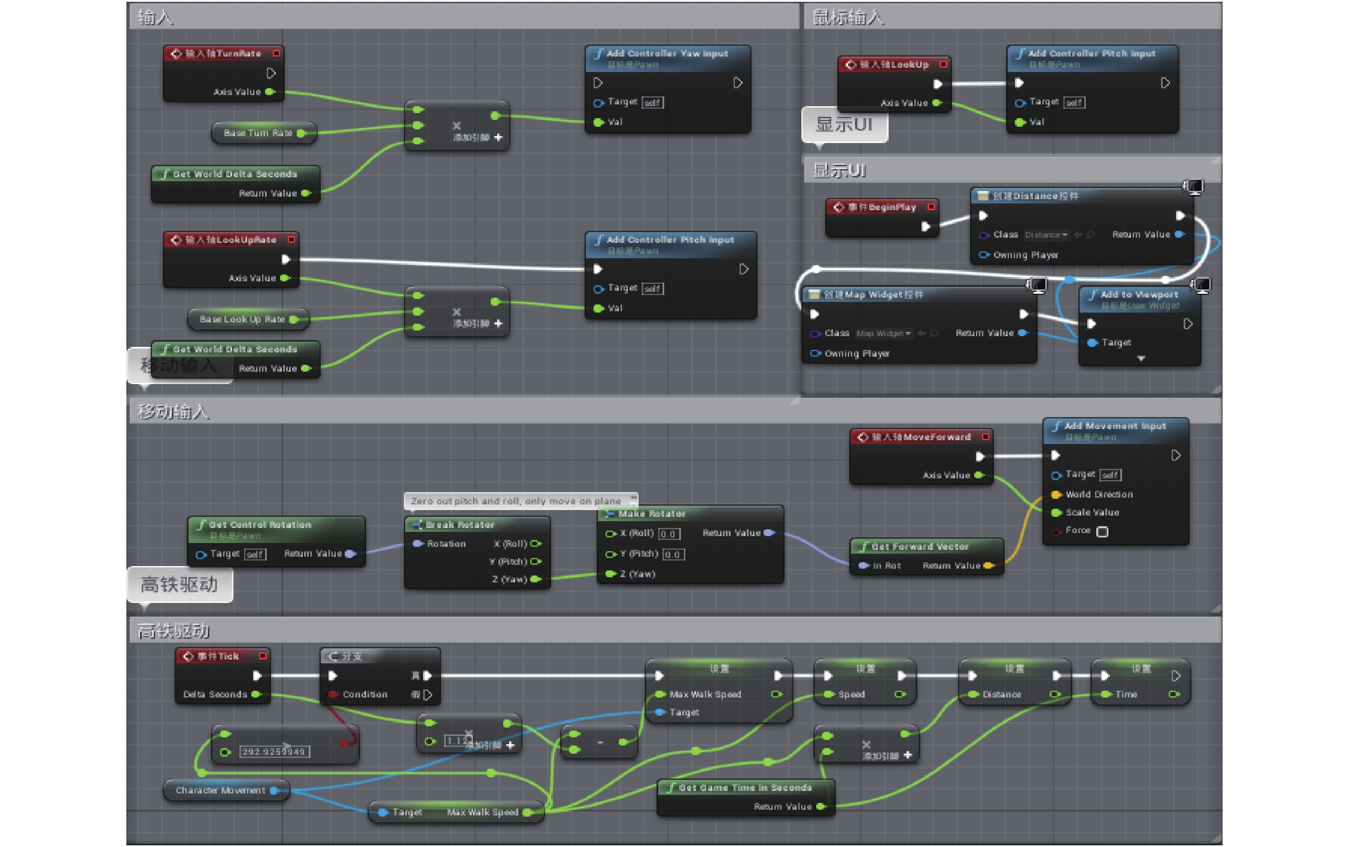Image resolution: width=1349 pixels, height=847 pixels.
Task: Select the 设置 Distance node
Action: click(x=1015, y=682)
